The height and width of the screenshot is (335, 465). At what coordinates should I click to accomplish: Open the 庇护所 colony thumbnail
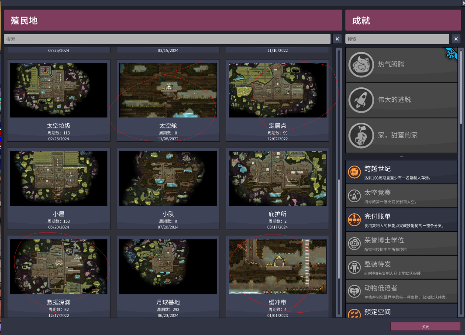coord(278,178)
